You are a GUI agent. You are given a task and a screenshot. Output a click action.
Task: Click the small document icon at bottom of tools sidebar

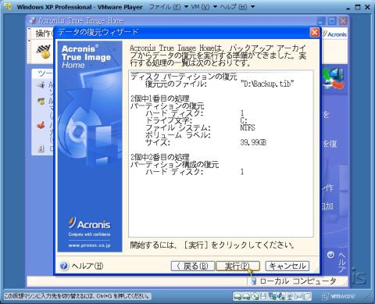click(x=41, y=148)
